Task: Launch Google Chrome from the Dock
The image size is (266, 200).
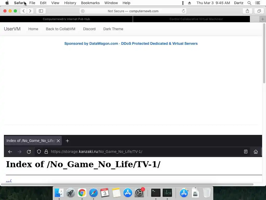Action: pyautogui.click(x=82, y=193)
